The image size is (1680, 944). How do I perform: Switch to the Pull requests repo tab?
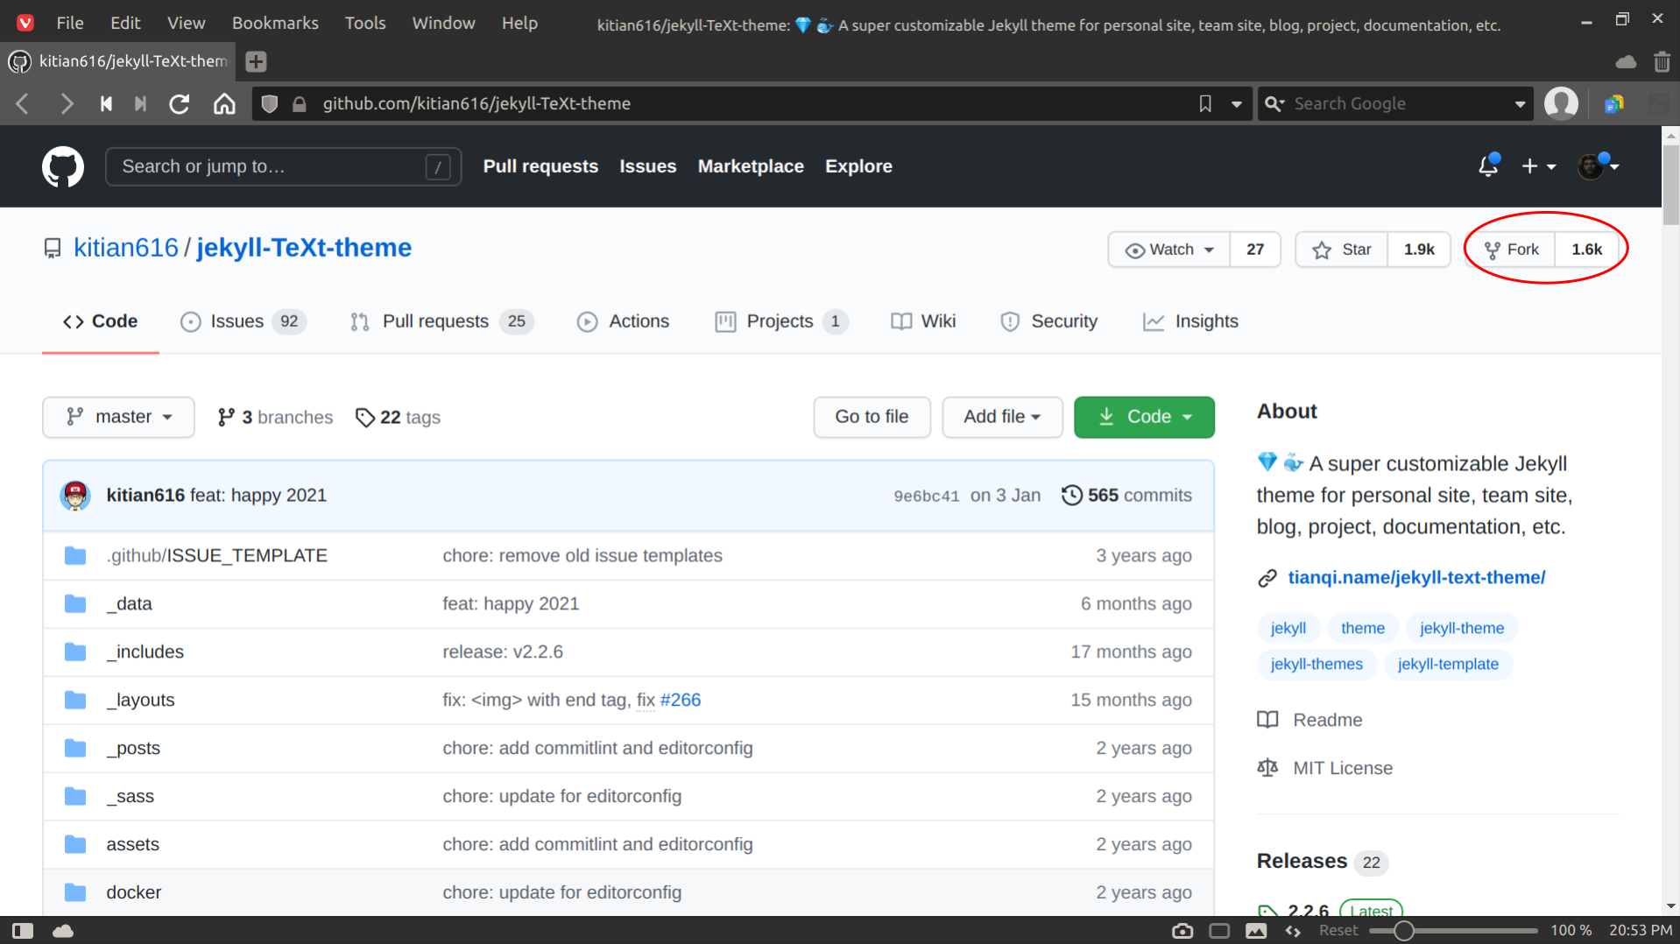[441, 321]
